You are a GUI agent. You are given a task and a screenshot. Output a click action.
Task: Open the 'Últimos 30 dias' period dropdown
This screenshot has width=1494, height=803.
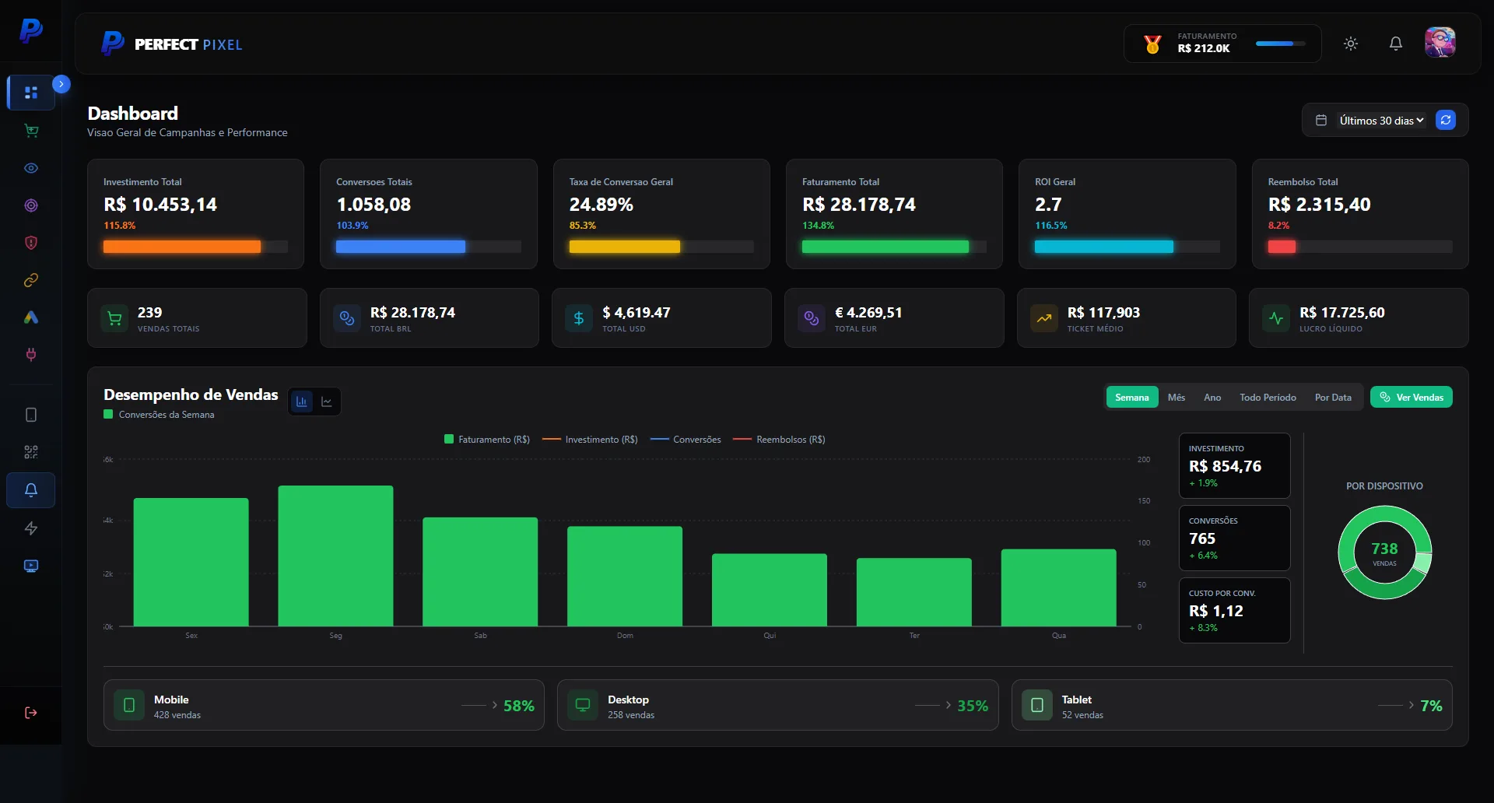click(1380, 121)
